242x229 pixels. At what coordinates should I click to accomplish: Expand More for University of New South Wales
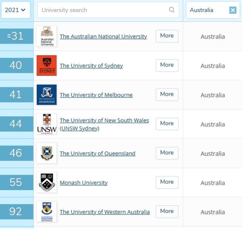[x=167, y=124]
